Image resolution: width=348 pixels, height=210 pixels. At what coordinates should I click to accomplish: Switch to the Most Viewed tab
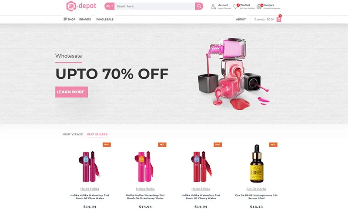coord(73,134)
